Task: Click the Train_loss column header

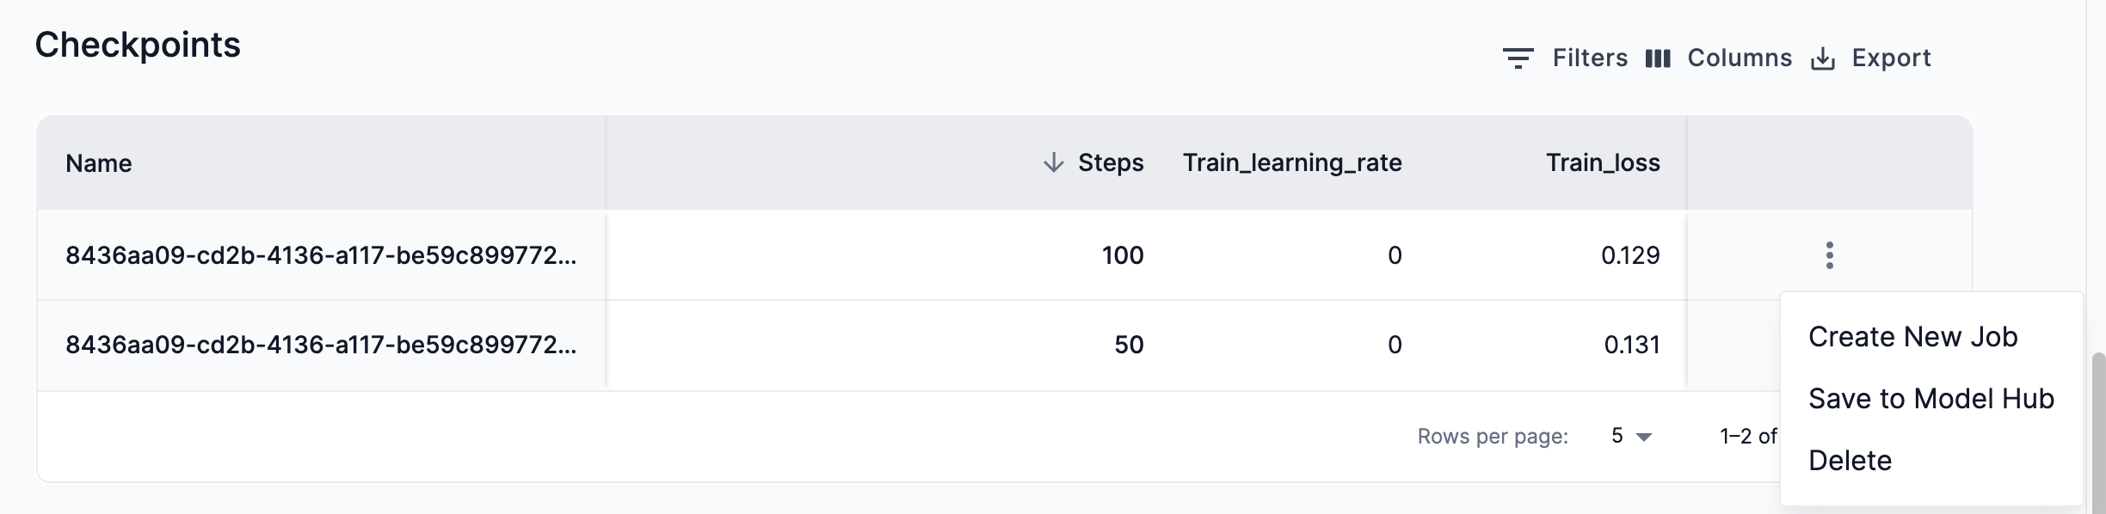Action: [1603, 162]
